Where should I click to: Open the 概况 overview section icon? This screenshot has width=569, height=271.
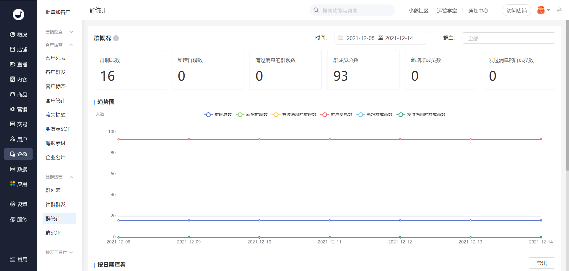point(12,34)
